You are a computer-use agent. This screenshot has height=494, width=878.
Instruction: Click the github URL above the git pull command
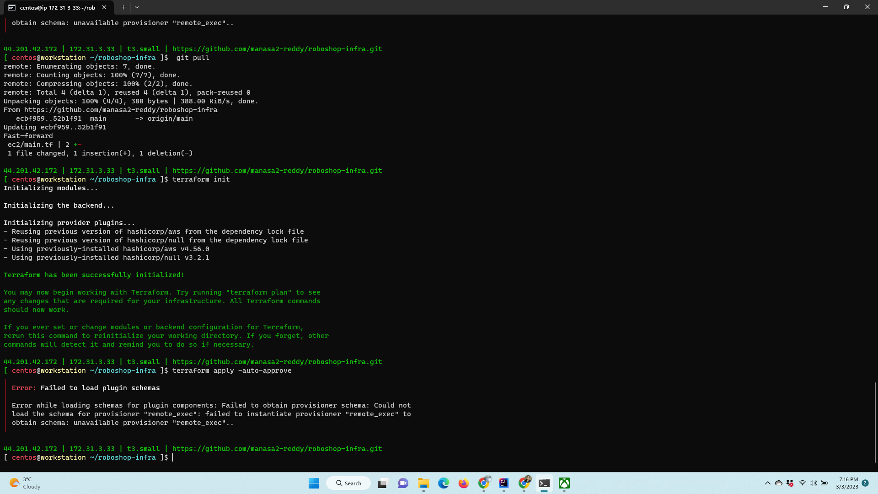[277, 49]
